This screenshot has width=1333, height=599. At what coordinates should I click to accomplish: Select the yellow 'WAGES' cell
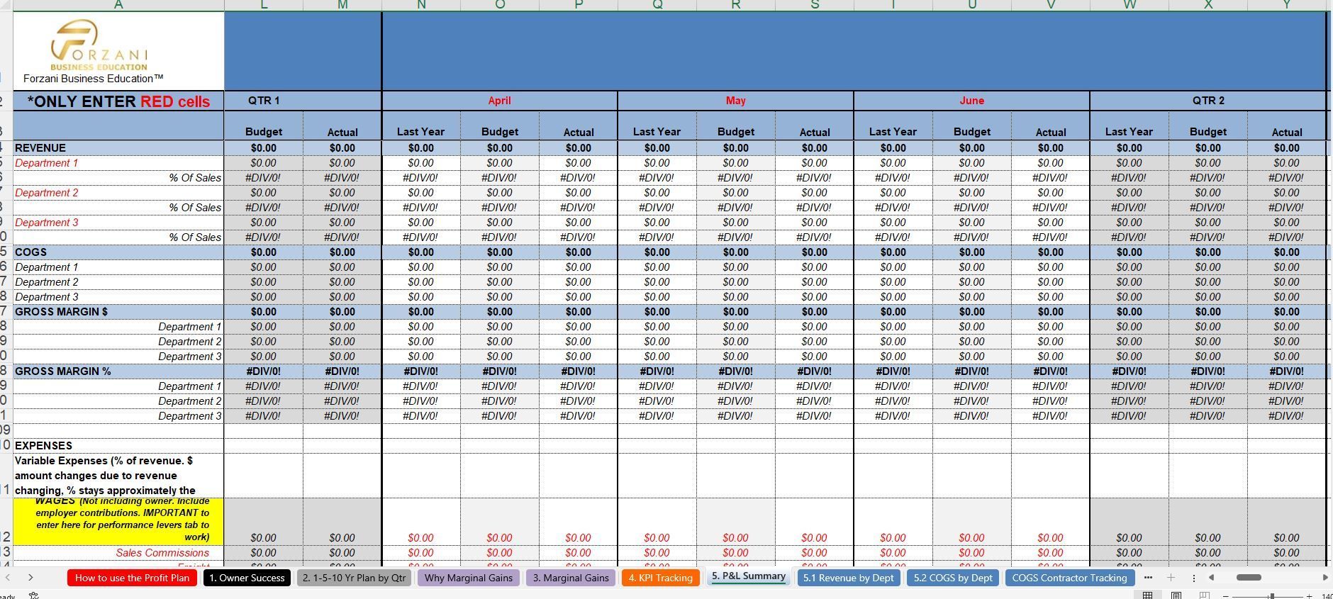[118, 522]
